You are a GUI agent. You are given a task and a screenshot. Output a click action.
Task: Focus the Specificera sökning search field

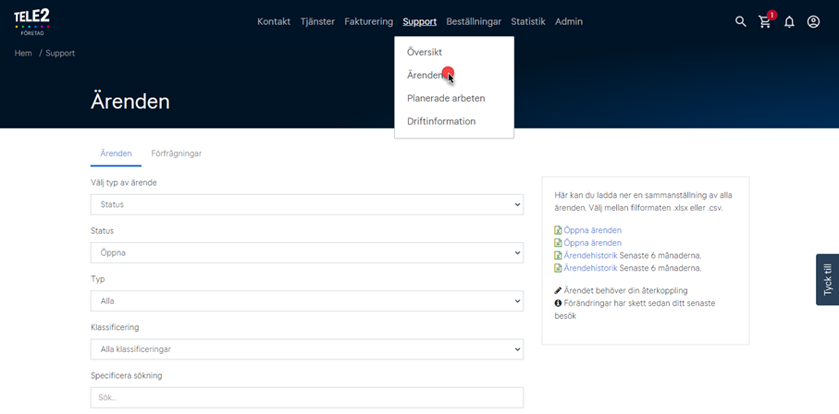[x=307, y=398]
